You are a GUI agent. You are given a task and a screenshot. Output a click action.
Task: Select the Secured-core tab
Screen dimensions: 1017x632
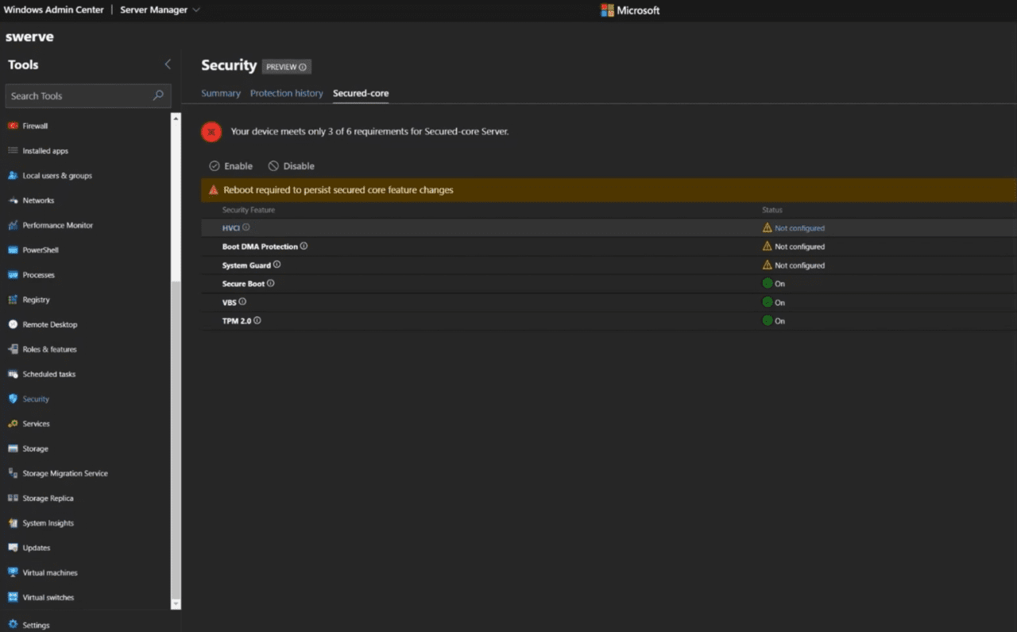point(361,93)
